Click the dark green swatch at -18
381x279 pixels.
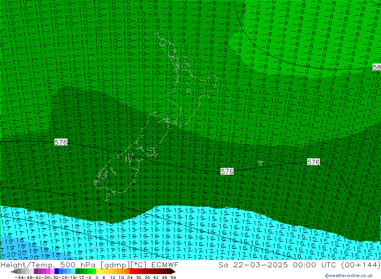pyautogui.click(x=77, y=271)
